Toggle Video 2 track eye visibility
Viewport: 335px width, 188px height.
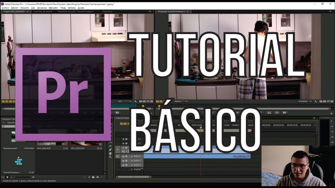tap(123, 143)
